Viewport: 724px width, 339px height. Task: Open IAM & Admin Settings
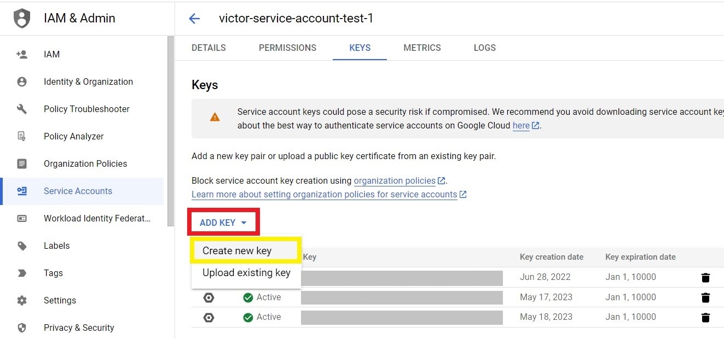pos(60,300)
